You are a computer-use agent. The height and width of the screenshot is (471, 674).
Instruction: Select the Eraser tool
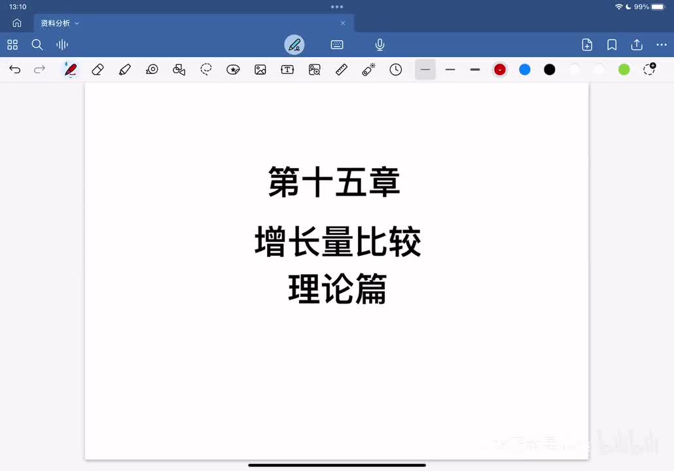(x=98, y=69)
